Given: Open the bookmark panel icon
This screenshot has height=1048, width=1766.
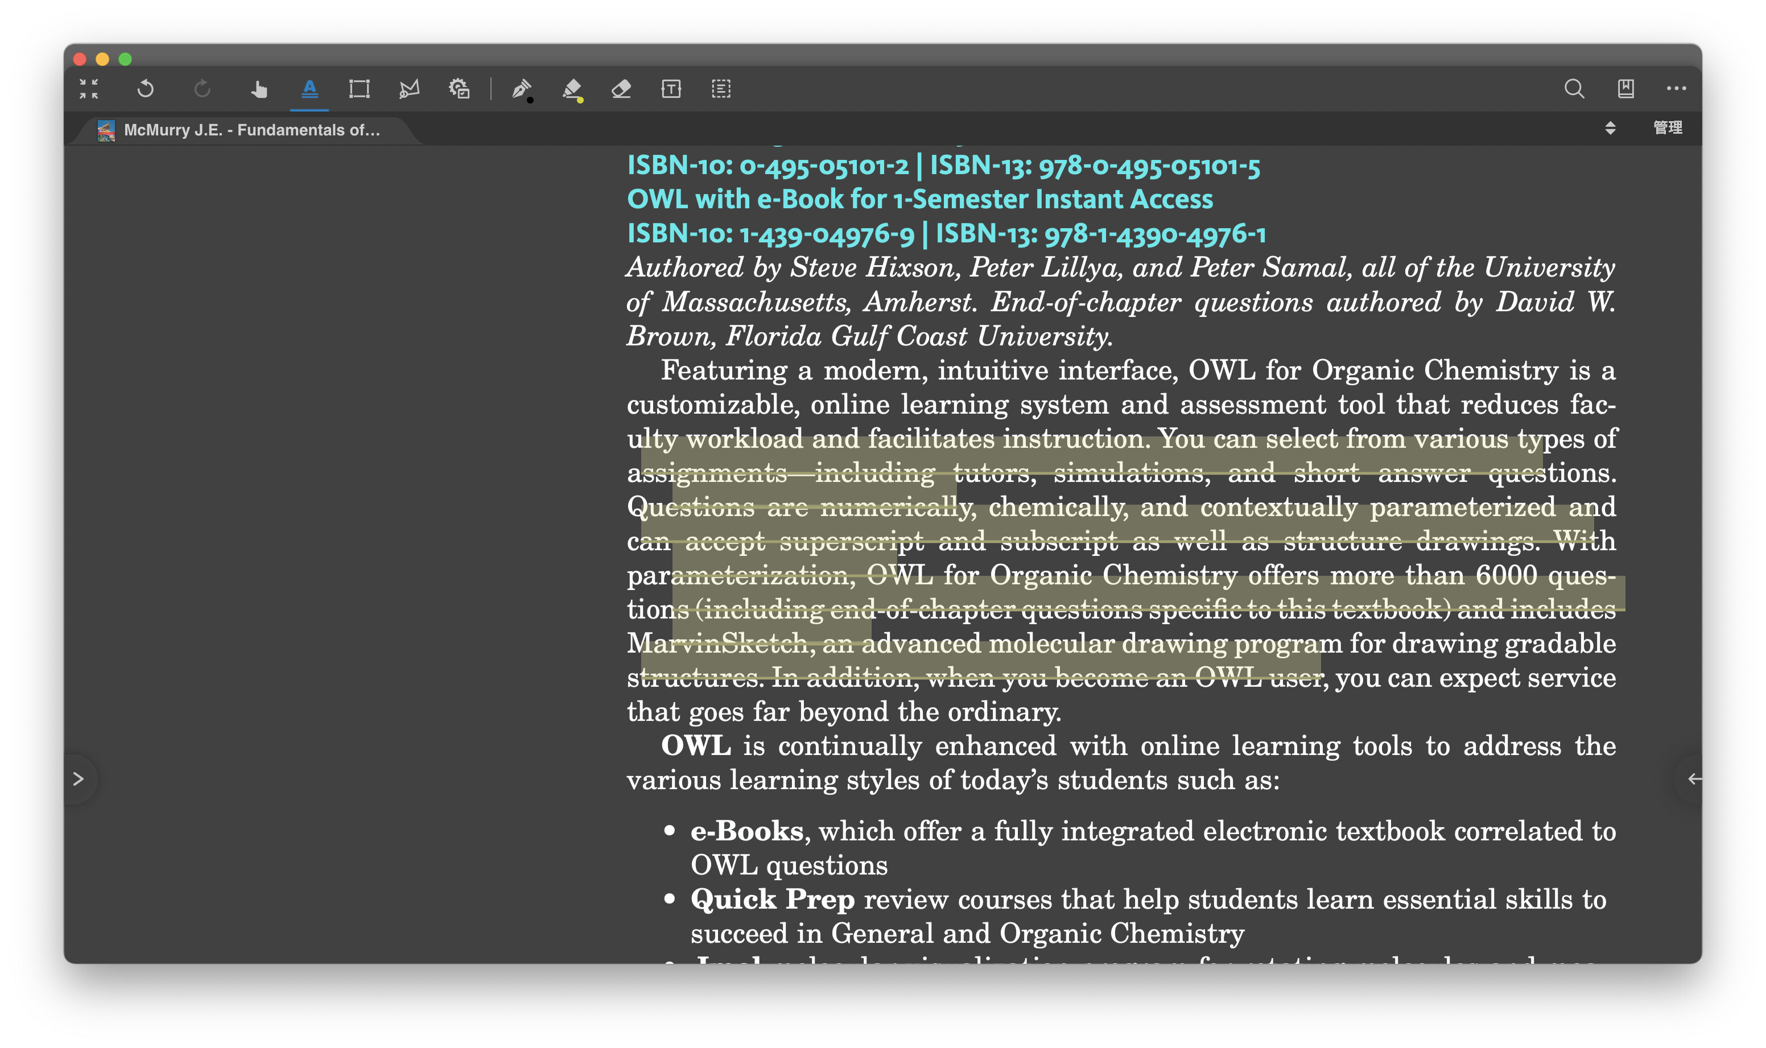Looking at the screenshot, I should (x=1625, y=89).
